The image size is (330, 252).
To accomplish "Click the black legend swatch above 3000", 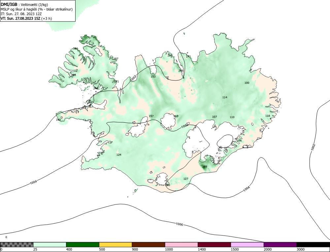I will [313, 244].
